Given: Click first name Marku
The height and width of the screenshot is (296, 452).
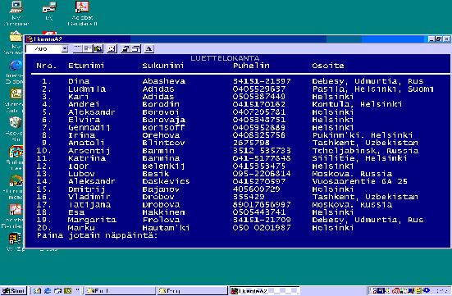Looking at the screenshot, I should 81,228.
